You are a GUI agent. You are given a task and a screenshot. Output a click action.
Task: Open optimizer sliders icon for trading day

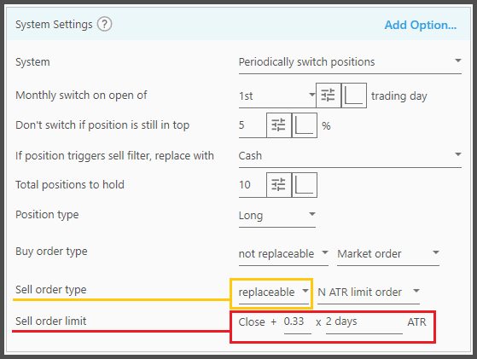[328, 96]
